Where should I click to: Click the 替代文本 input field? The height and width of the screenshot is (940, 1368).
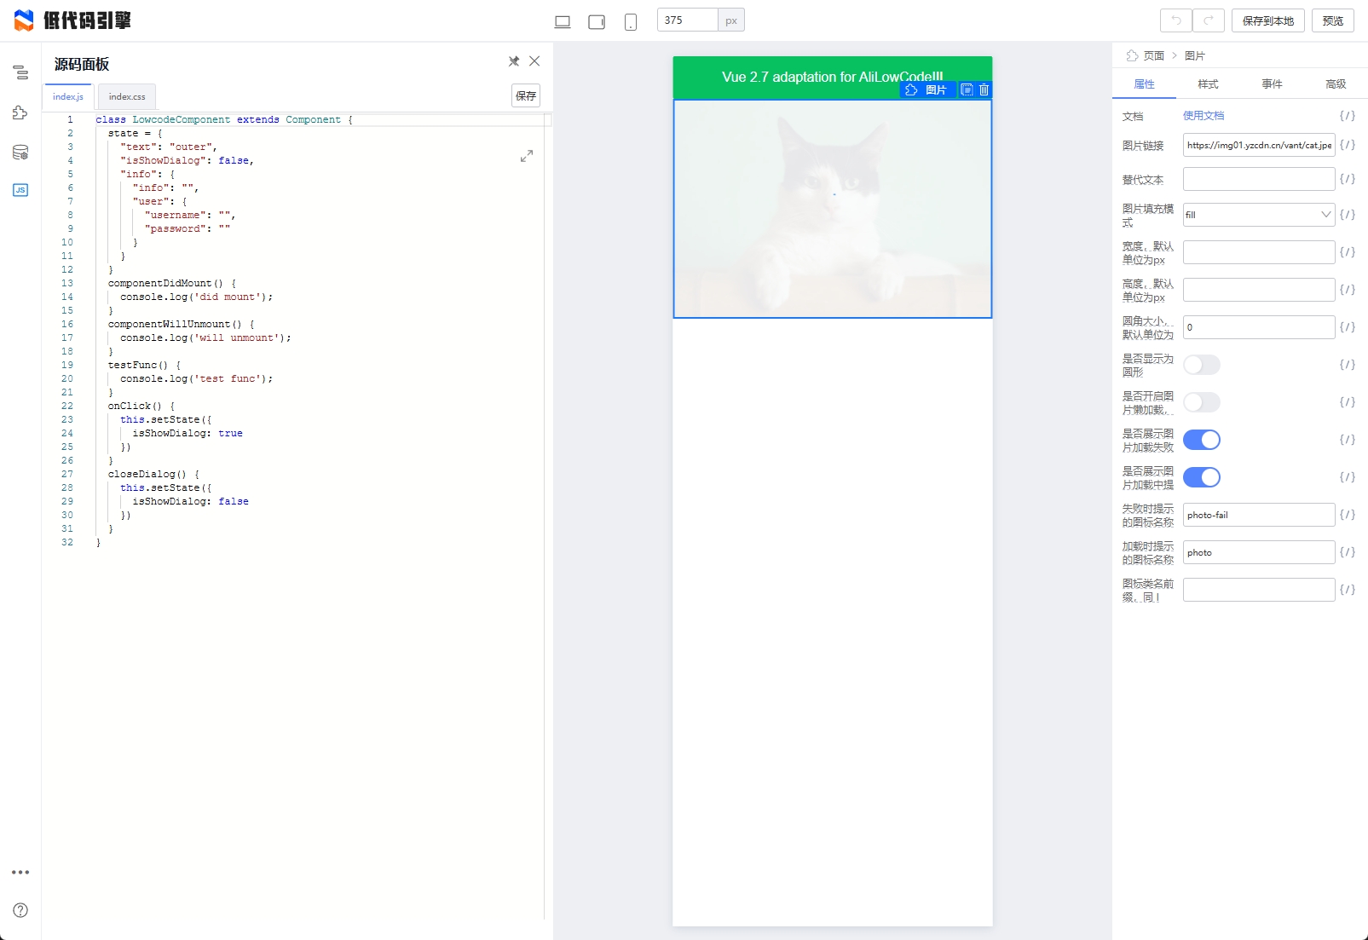1259,179
